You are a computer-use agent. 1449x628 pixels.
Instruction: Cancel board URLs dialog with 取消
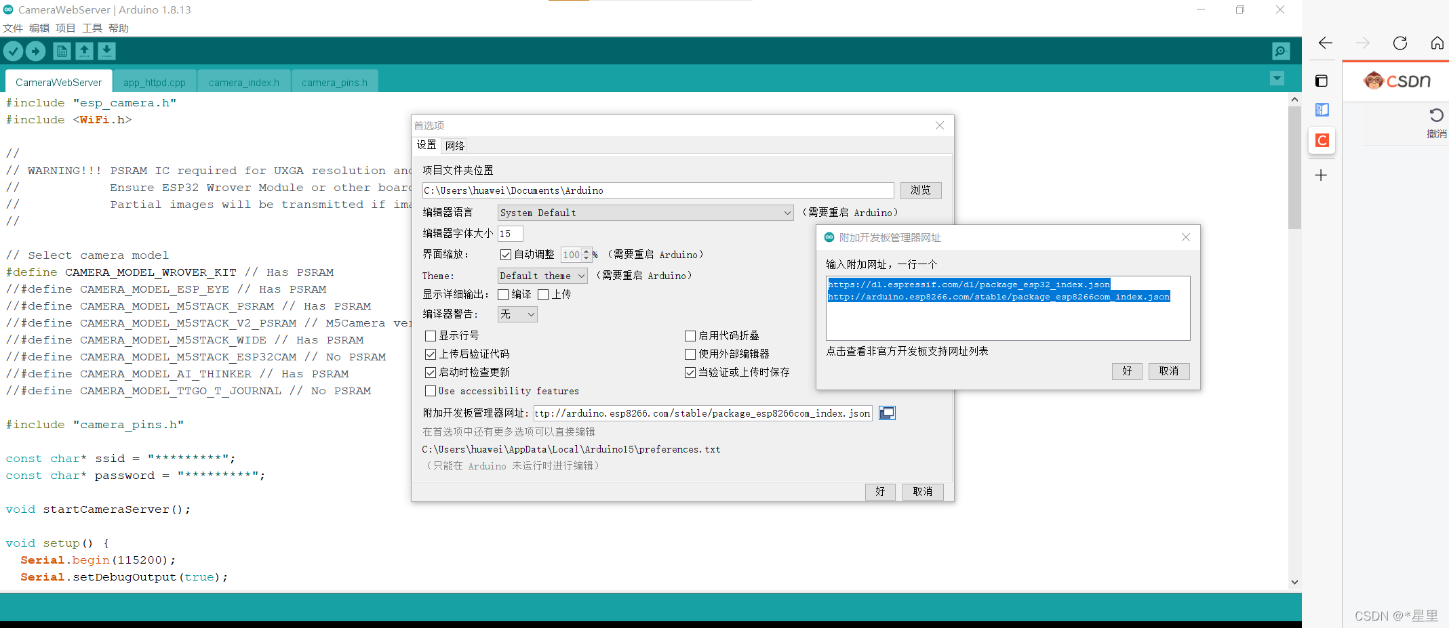tap(1169, 371)
